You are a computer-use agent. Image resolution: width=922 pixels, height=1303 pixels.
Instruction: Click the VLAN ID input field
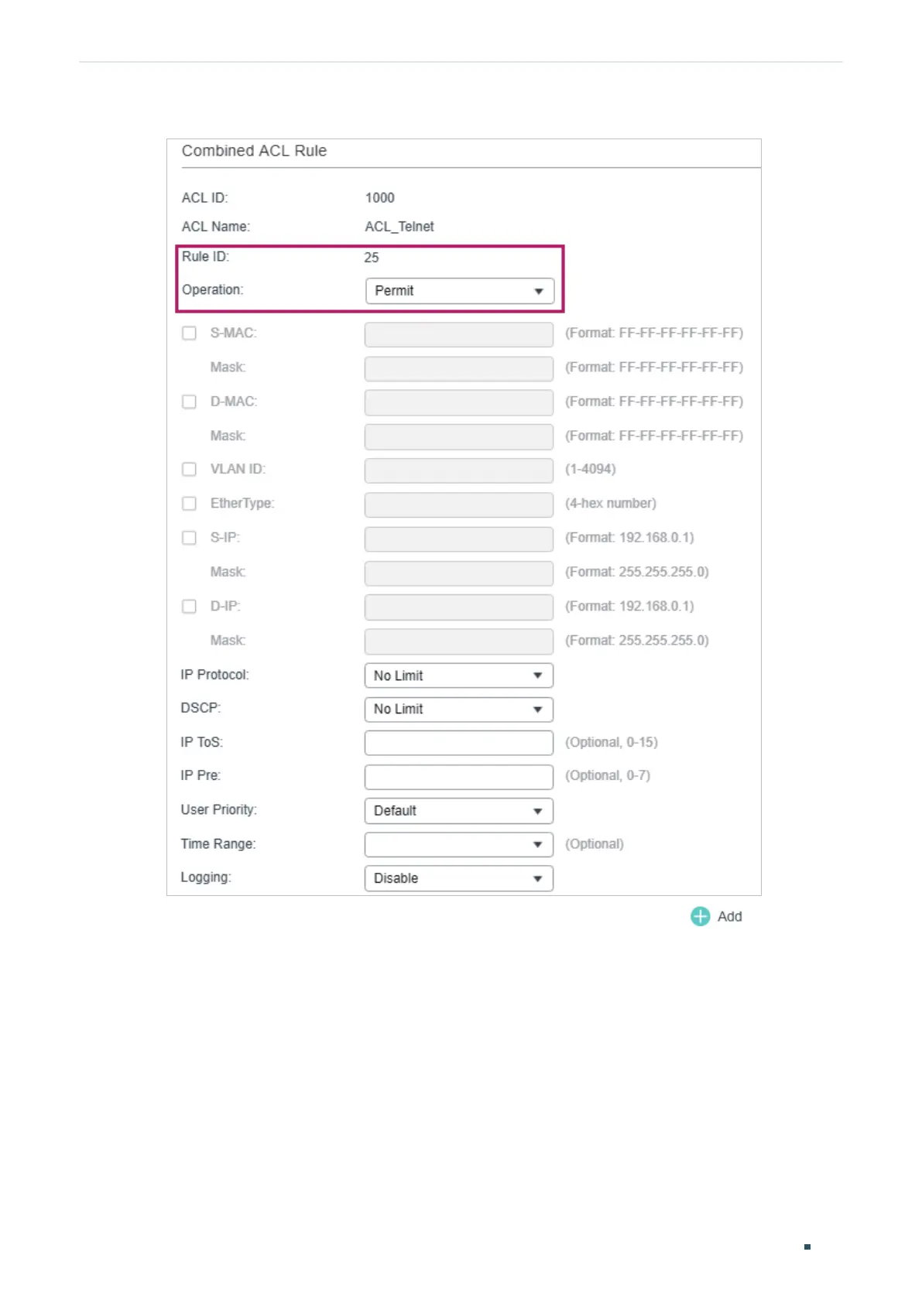[x=459, y=470]
